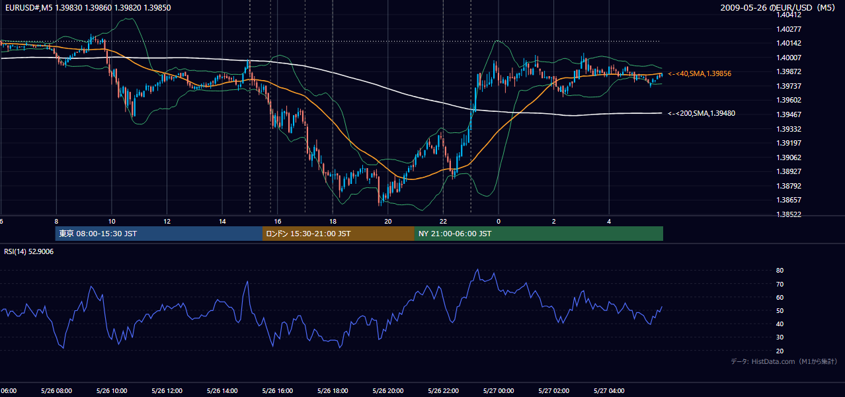Click price axis value 1.39602
The image size is (845, 397).
tap(789, 100)
